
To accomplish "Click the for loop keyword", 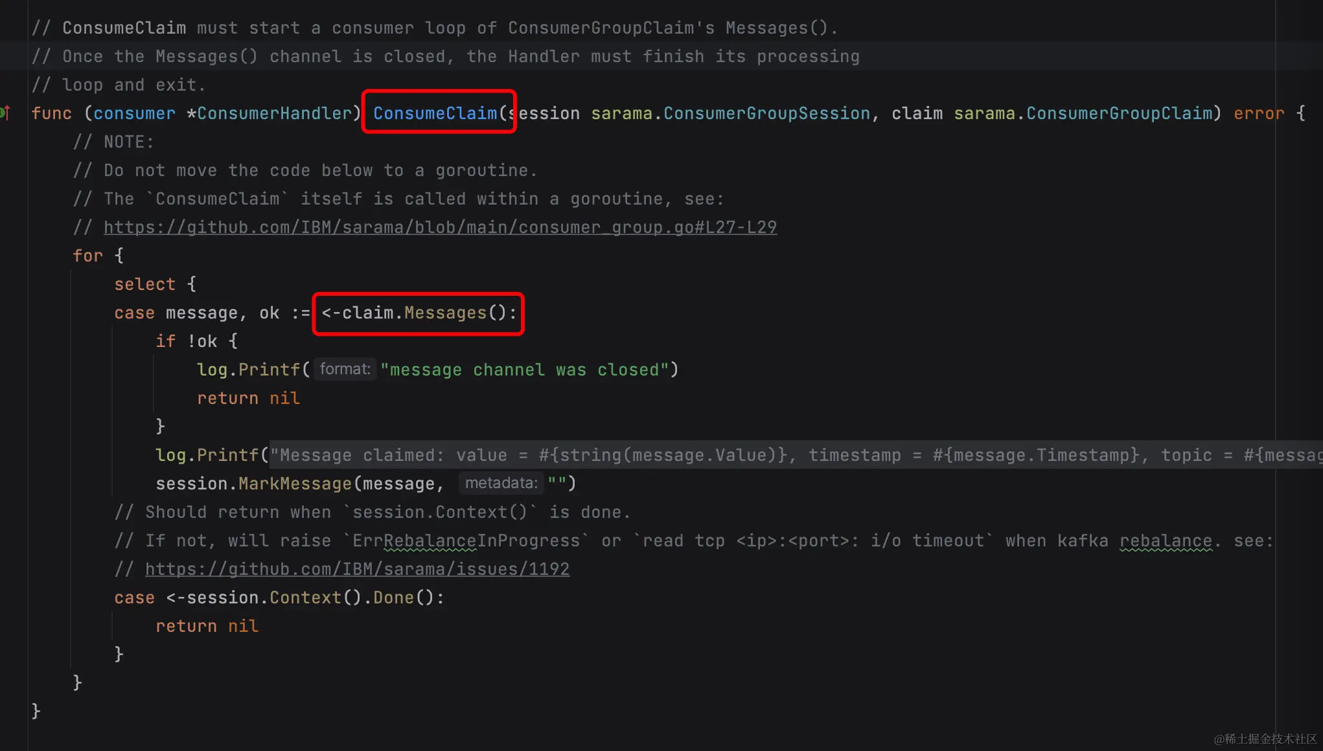I will click(x=87, y=256).
